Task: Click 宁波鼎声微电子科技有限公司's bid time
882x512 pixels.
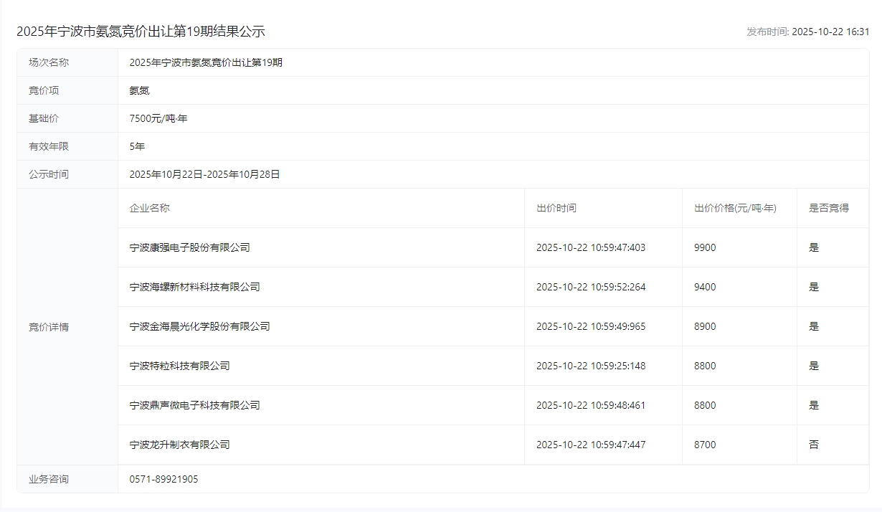Action: point(591,405)
